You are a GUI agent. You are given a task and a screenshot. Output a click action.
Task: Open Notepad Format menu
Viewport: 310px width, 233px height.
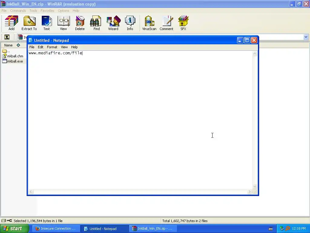[52, 47]
